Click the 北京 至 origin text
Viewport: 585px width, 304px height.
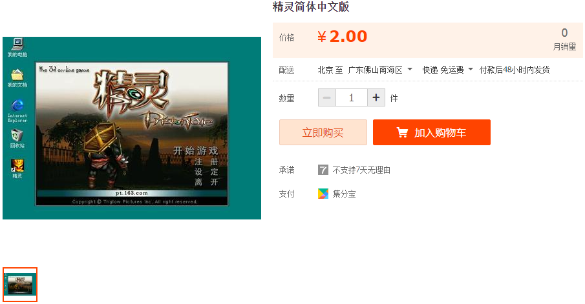click(x=330, y=70)
